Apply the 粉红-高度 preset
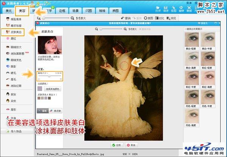Viewport: 227px width, 157px height. [x=208, y=79]
